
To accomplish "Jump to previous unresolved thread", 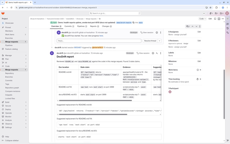I will pos(192,27).
